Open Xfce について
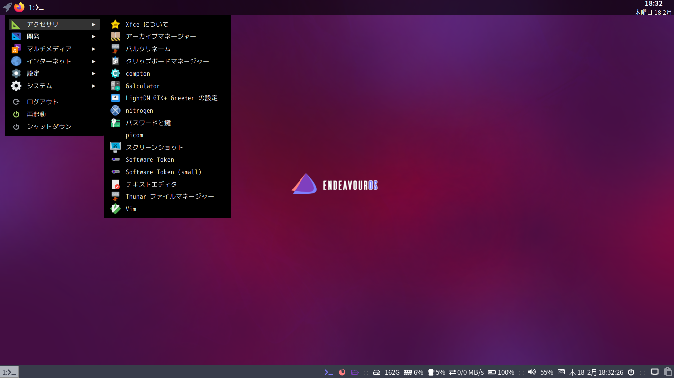The image size is (674, 378). pyautogui.click(x=167, y=24)
